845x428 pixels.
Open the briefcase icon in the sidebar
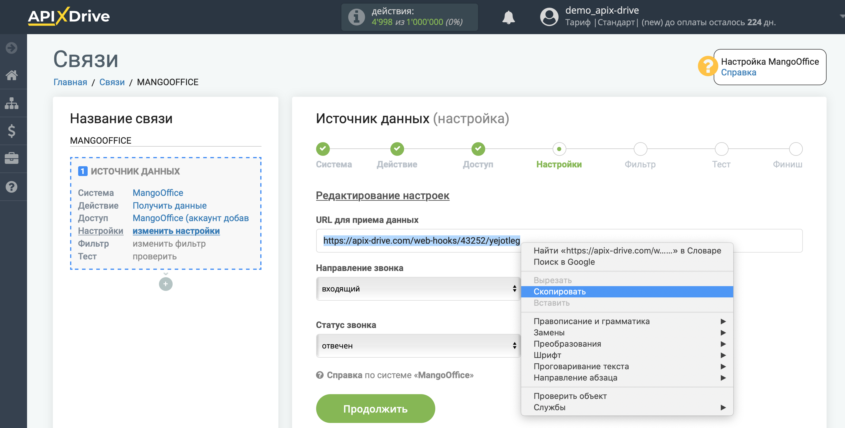coord(12,158)
